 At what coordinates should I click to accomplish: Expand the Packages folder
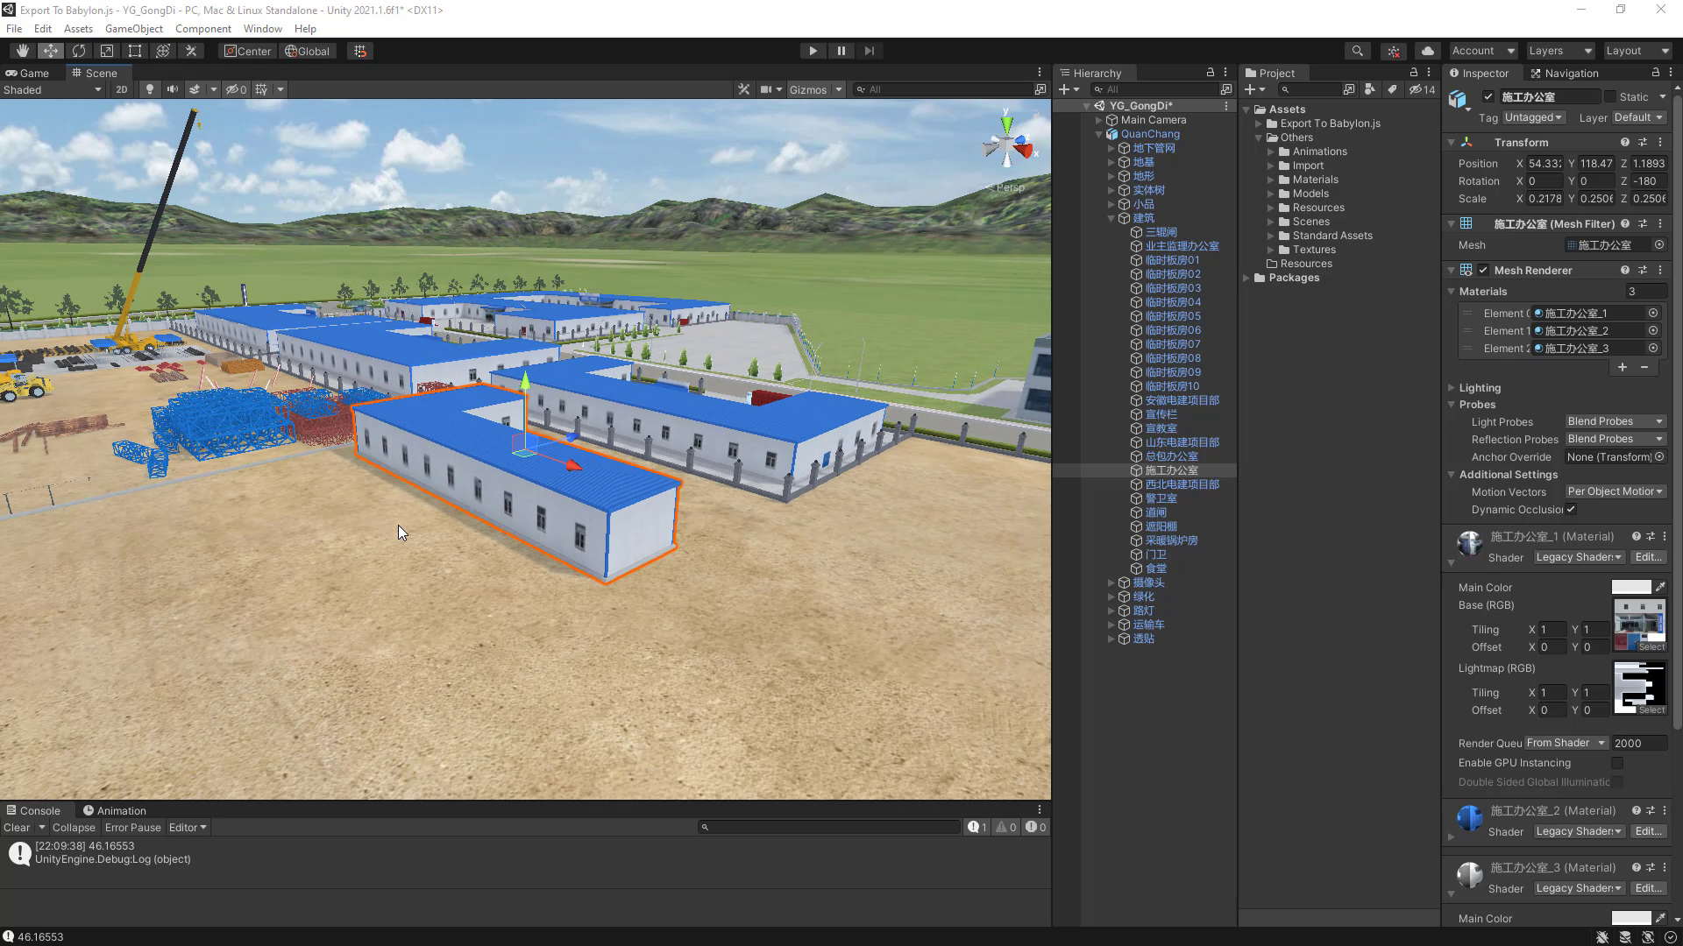point(1247,279)
